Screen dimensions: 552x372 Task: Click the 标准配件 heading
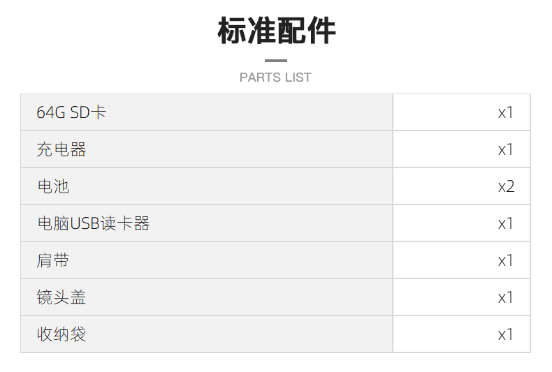(x=276, y=31)
